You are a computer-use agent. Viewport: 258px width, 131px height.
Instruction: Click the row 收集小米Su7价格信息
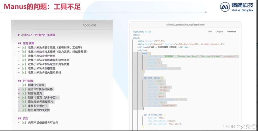pos(37,68)
